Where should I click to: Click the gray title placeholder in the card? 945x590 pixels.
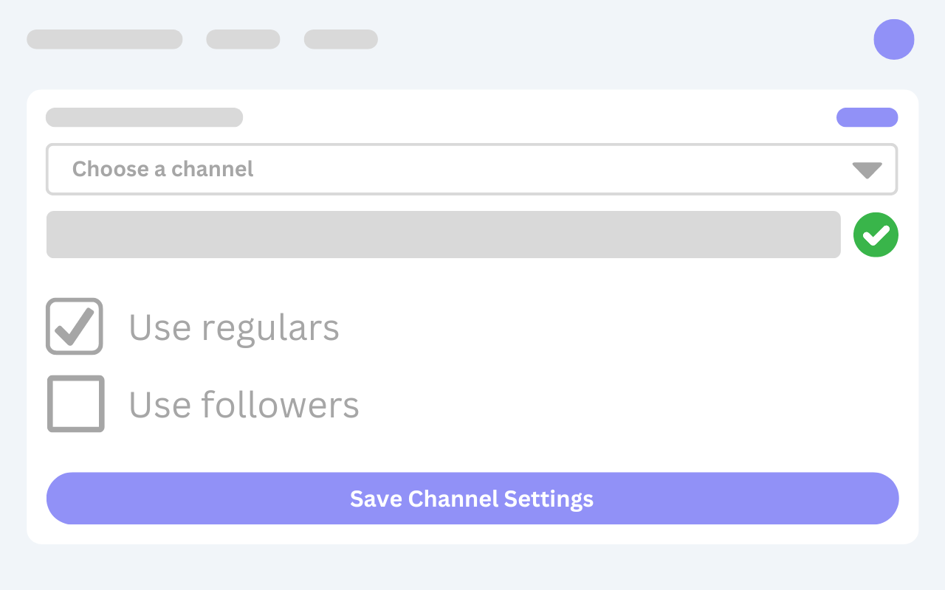[144, 117]
